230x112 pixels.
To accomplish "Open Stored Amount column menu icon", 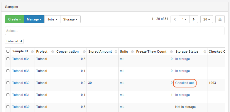I will (116, 51).
